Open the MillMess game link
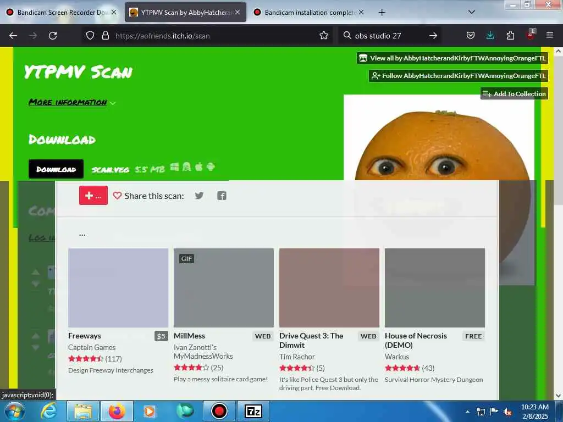 (189, 336)
